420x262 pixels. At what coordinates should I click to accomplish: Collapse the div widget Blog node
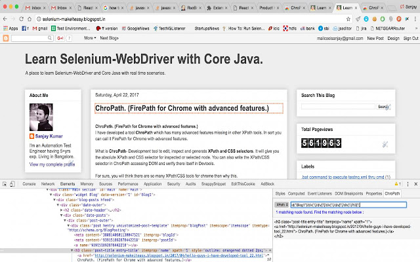pos(51,195)
